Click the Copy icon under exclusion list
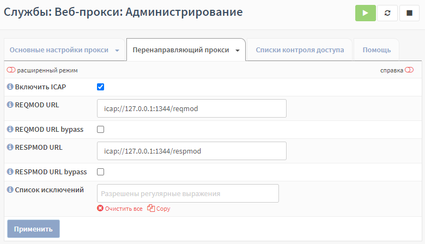 point(151,208)
